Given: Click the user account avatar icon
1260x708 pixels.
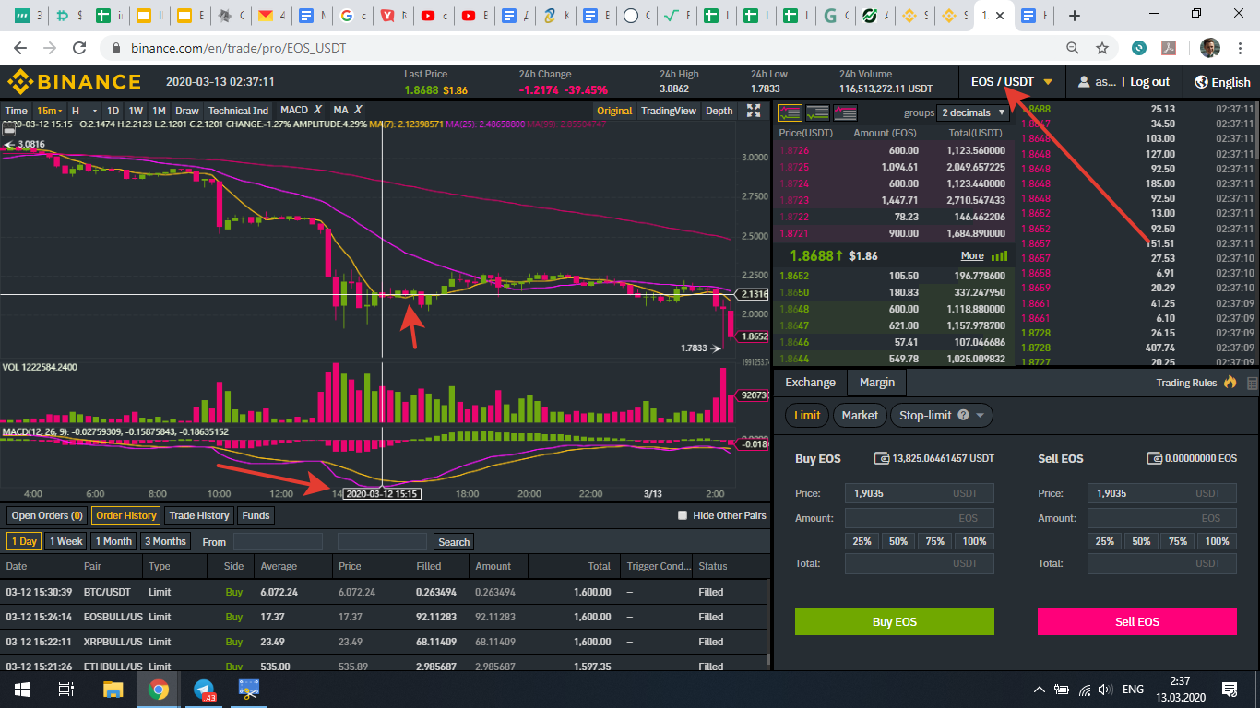Looking at the screenshot, I should pos(1083,82).
